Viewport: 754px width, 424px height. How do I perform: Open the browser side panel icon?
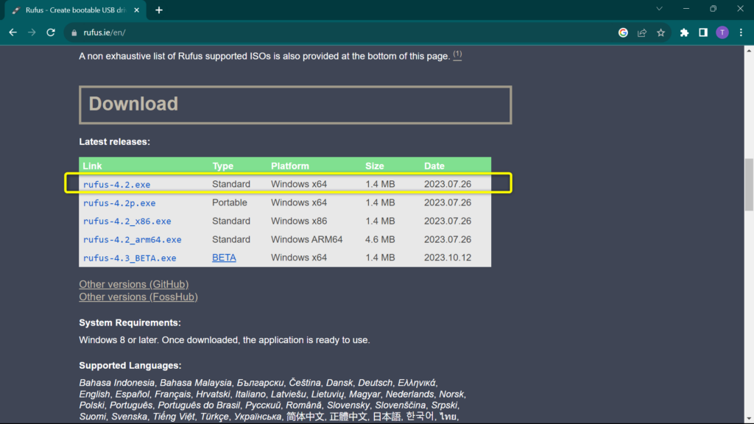(x=702, y=32)
